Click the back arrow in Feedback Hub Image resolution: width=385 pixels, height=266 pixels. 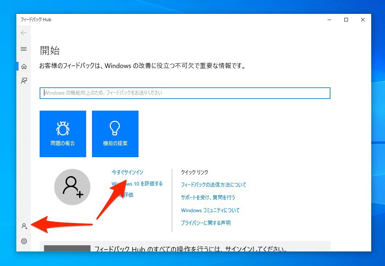[24, 33]
